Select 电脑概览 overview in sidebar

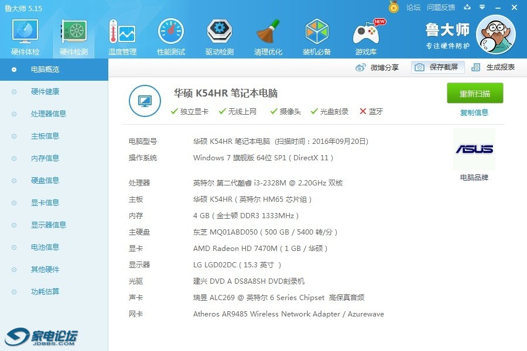coord(54,70)
